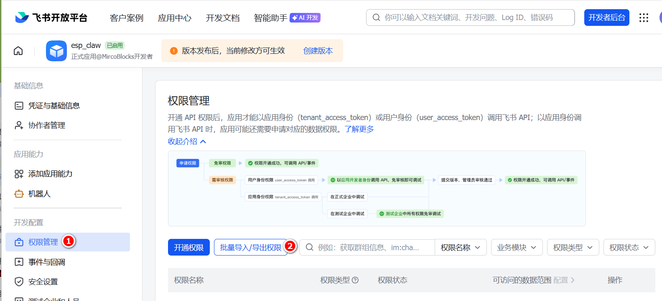Select 权限管理 in the sidebar
The width and height of the screenshot is (662, 301).
pyautogui.click(x=68, y=242)
